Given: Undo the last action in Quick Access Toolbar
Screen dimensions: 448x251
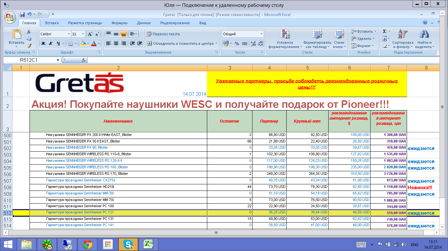Looking at the screenshot, I should coord(29,14).
